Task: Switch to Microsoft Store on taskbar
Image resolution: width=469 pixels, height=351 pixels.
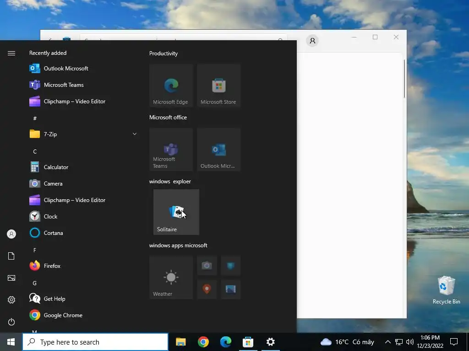Action: point(248,342)
